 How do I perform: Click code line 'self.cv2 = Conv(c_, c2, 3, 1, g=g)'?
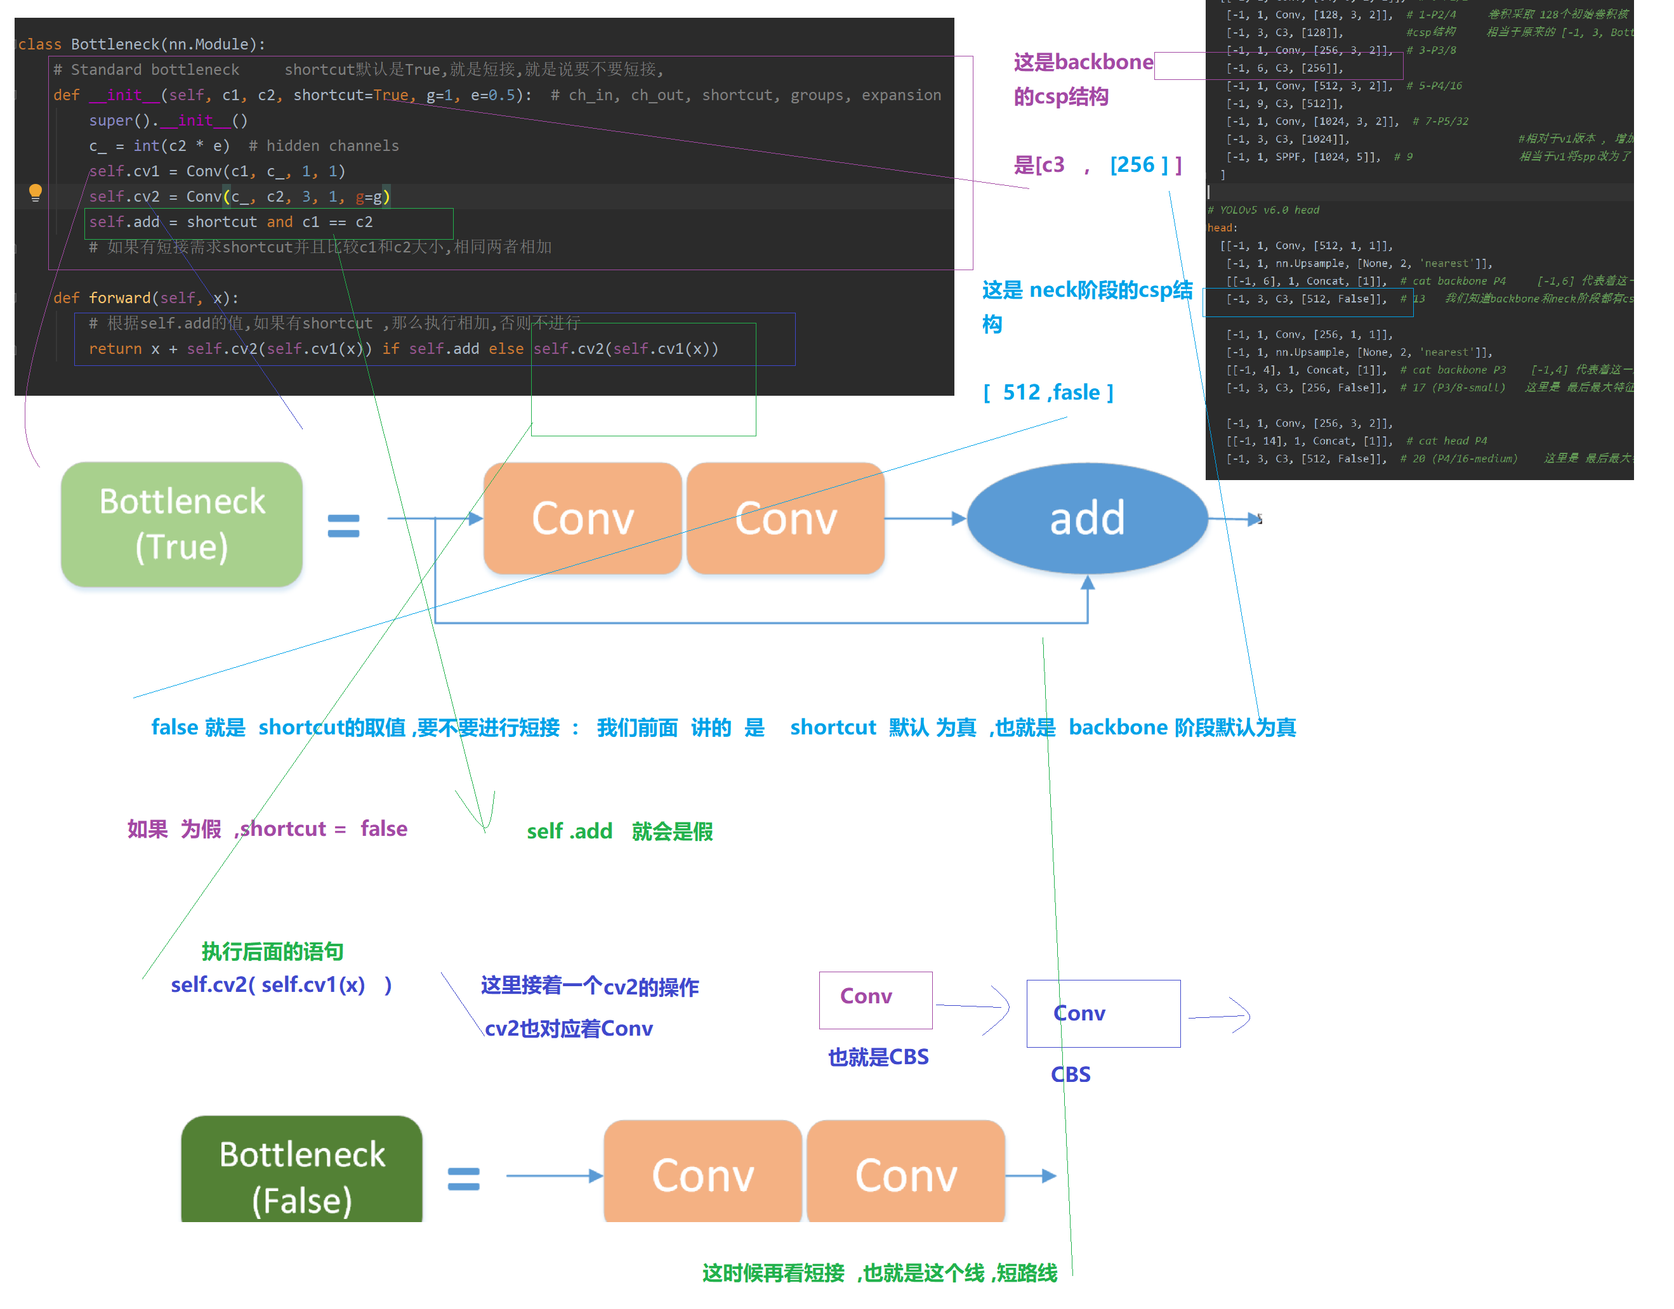click(x=239, y=196)
